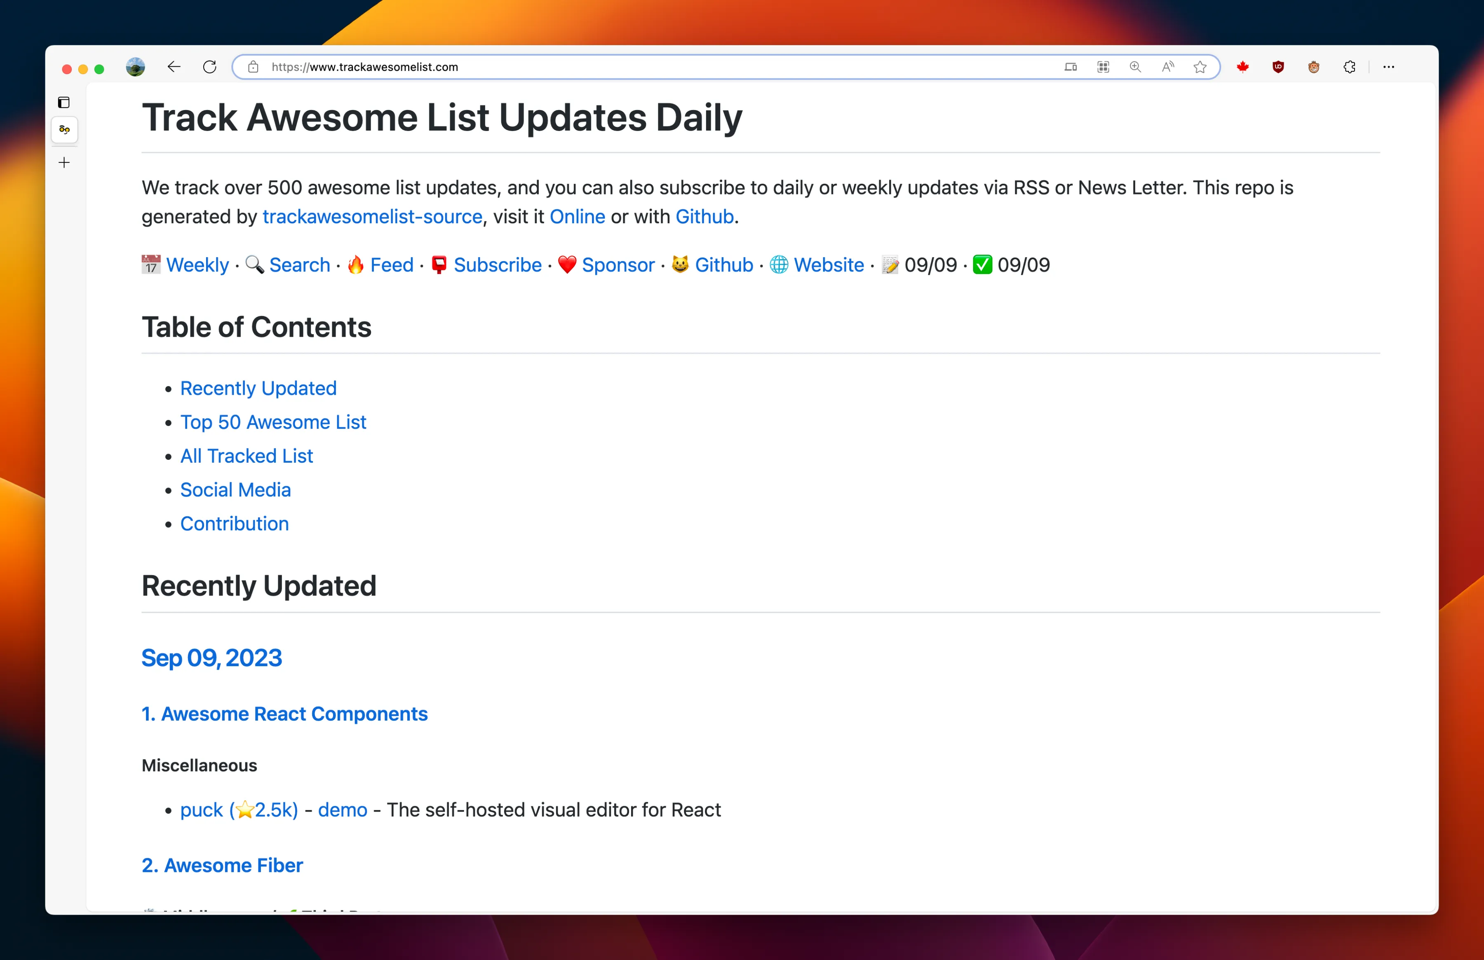The image size is (1484, 960).
Task: Favorite this page with the star icon
Action: 1200,67
